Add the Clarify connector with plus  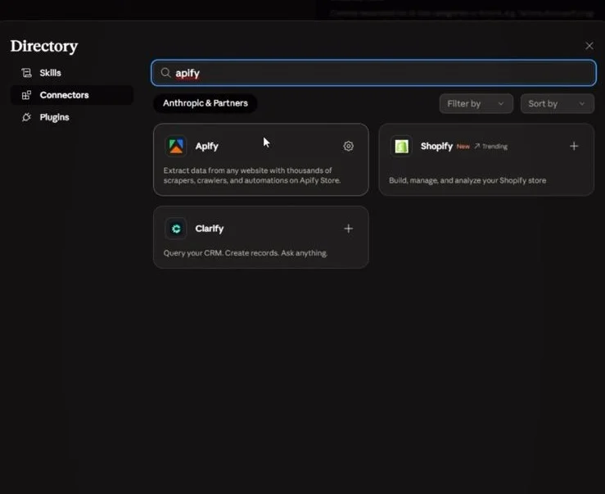pos(348,229)
